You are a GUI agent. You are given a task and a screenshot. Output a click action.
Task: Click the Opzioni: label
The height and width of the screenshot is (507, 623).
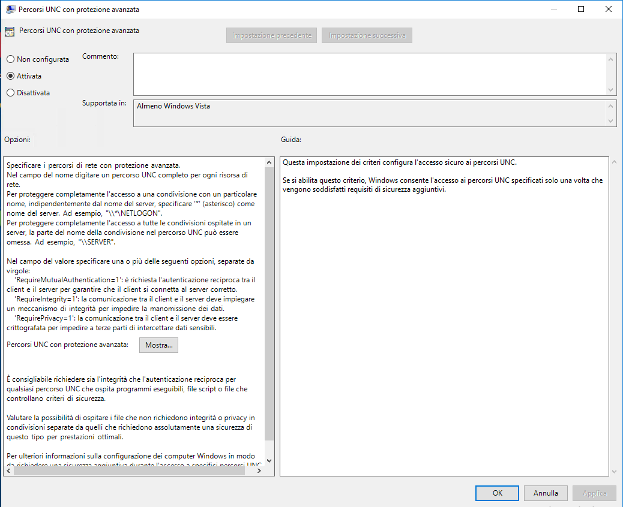pos(17,140)
